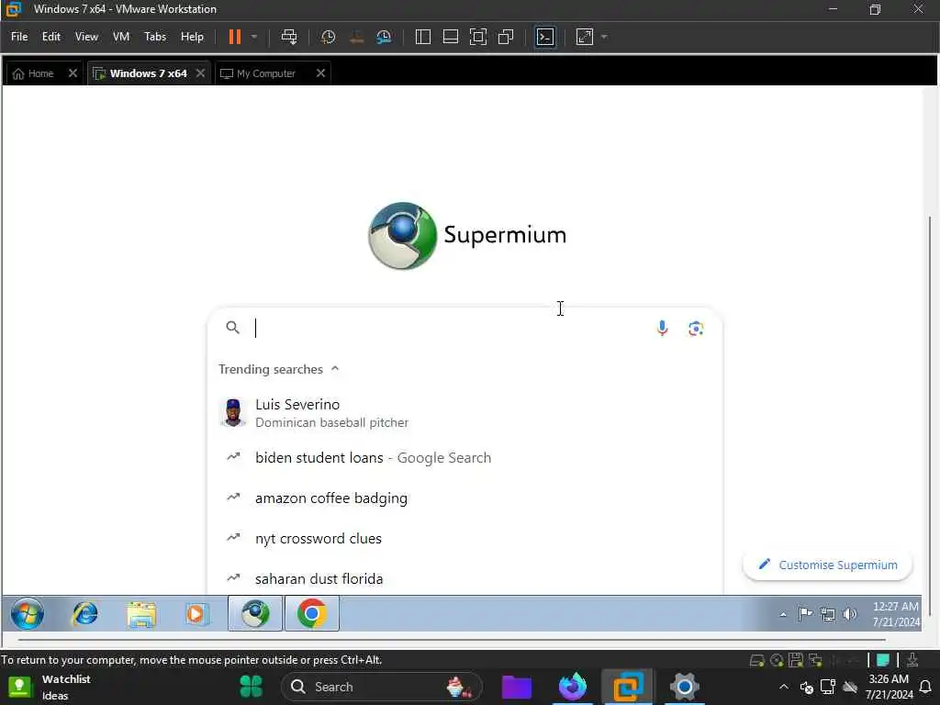Screen dimensions: 940x705
Task: Open Chrome from the Win7 taskbar
Action: click(312, 613)
